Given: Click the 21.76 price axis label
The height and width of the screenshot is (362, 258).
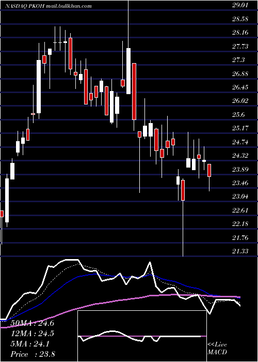Looking at the screenshot, I should 240,238.
